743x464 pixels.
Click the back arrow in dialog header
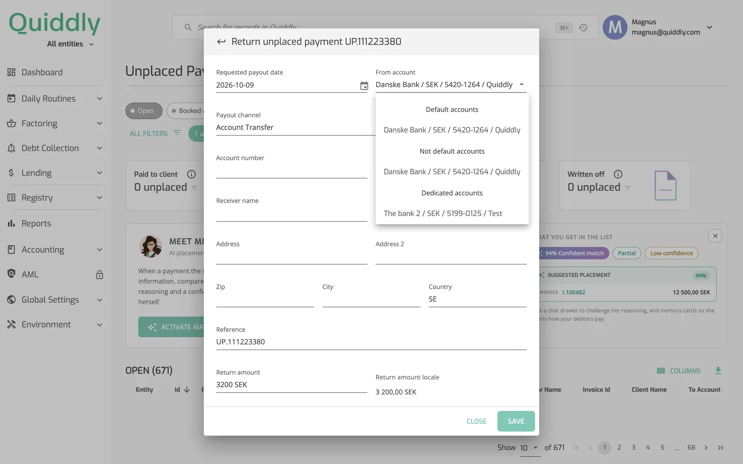click(221, 42)
